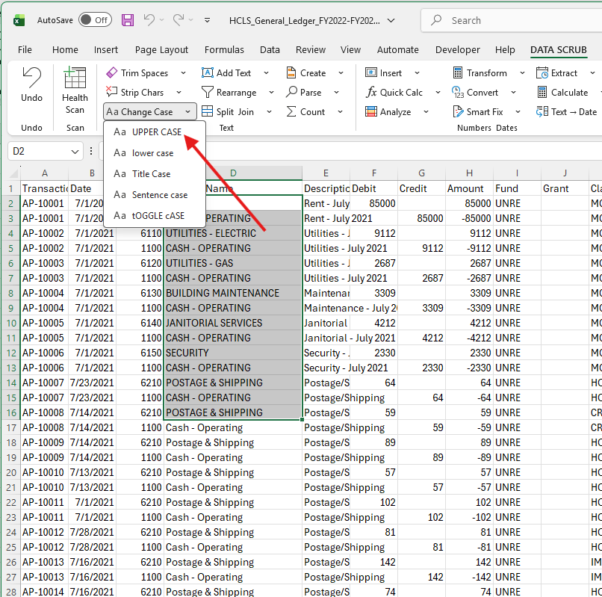The image size is (602, 597).
Task: Click the Insert tool in Numbers group
Action: coord(393,72)
